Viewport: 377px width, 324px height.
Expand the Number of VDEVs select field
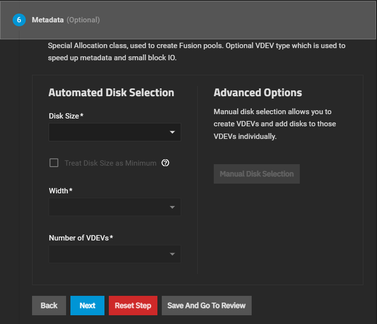point(110,254)
